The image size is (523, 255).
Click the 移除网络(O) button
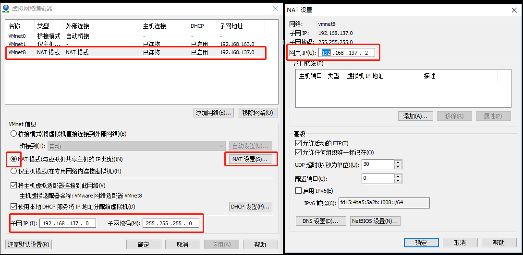coord(258,113)
